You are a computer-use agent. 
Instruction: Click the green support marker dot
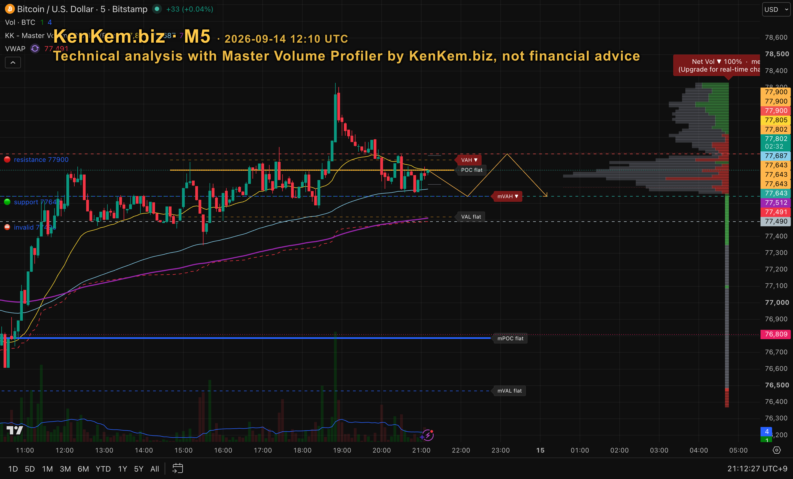(7, 202)
